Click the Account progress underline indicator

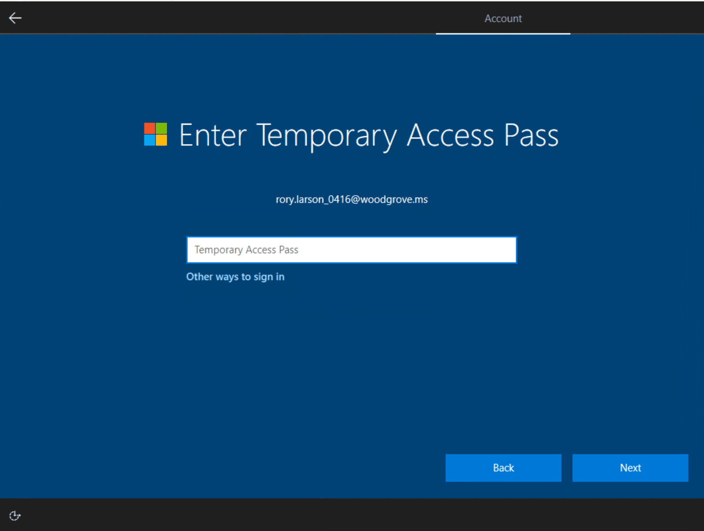point(503,34)
